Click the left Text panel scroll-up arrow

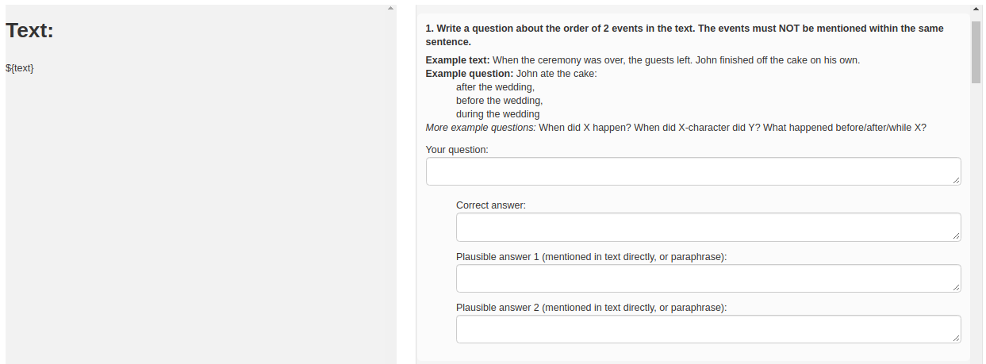[x=389, y=8]
